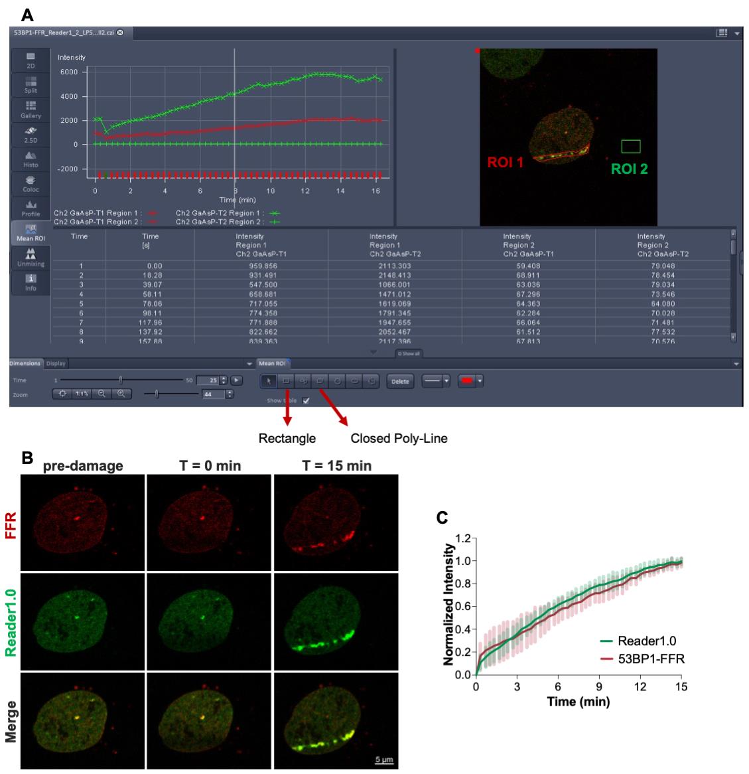
Task: Open the container layout grid icon at top right
Action: 722,33
